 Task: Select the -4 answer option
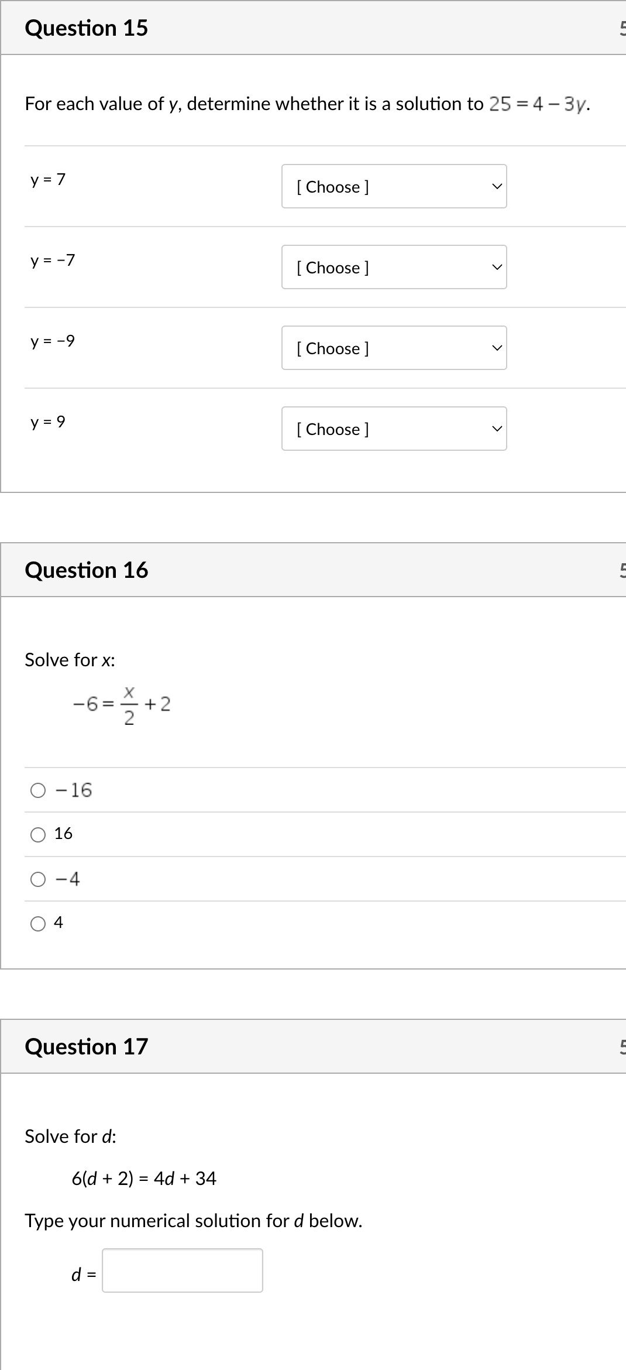pos(38,878)
